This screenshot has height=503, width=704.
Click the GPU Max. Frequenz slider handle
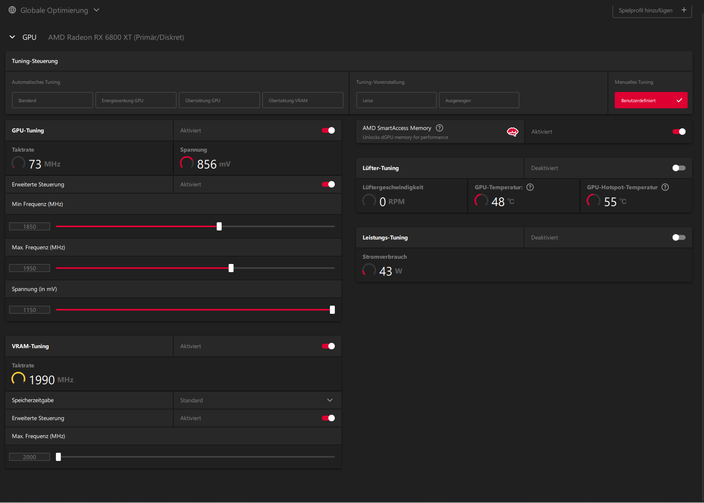231,268
